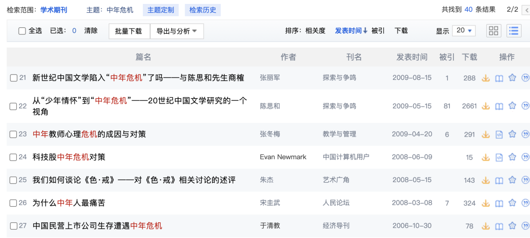This screenshot has height=238, width=530.
Task: Click author 宋圭武
Action: [x=270, y=203]
